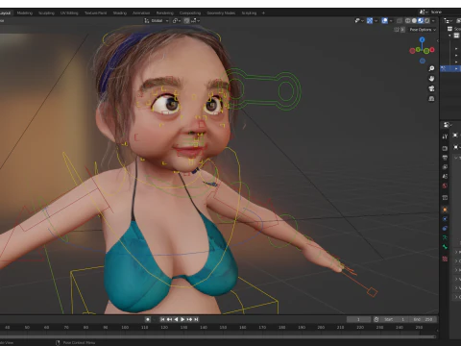Image resolution: width=461 pixels, height=346 pixels.
Task: Jump to the timeline start
Action: click(162, 319)
